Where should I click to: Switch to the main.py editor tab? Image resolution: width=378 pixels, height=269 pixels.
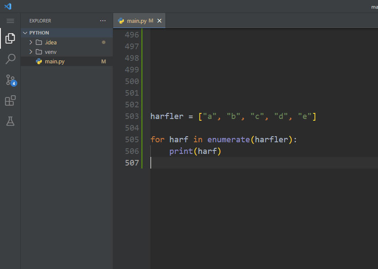pos(140,21)
